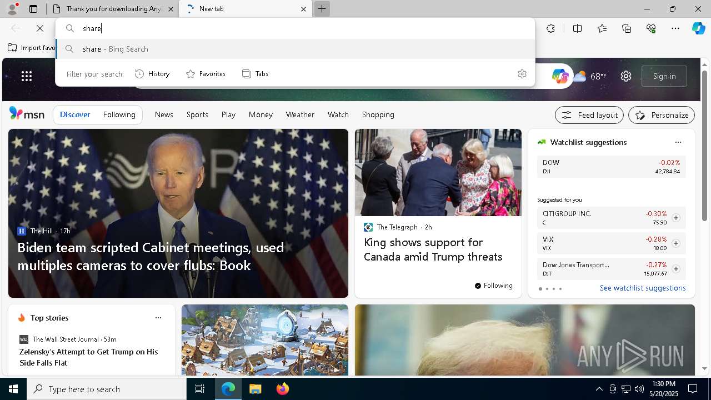Viewport: 711px width, 400px height.
Task: Open Browser essentials heart icon
Action: [651, 28]
